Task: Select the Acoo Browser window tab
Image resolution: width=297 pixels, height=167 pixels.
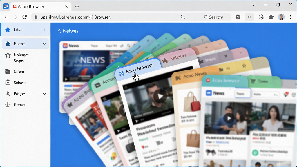Action: (x=41, y=7)
